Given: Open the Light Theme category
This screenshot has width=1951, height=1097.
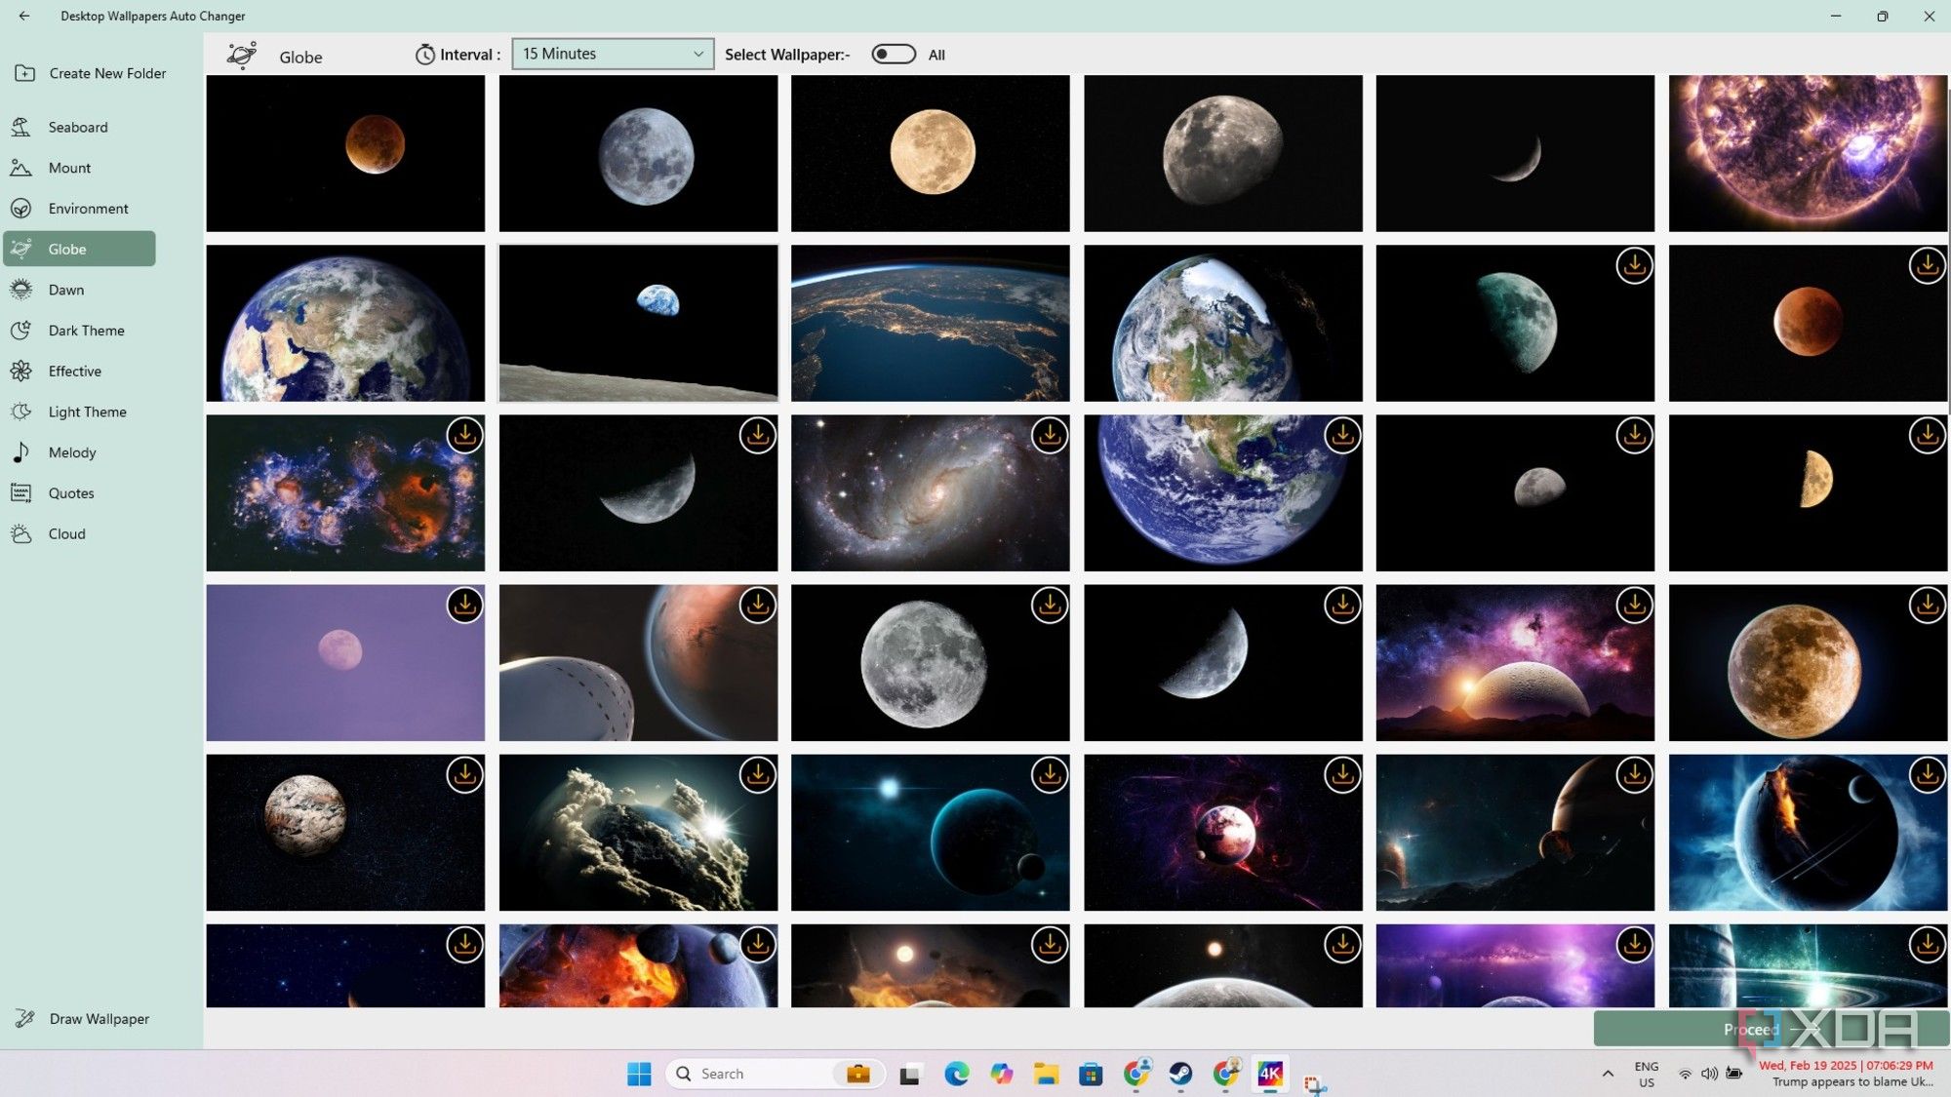Looking at the screenshot, I should tap(86, 411).
